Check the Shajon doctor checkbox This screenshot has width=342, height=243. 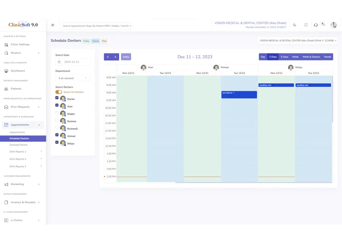tap(57, 113)
